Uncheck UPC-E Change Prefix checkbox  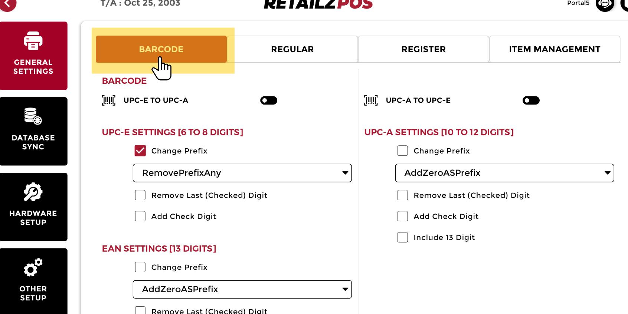coord(140,151)
